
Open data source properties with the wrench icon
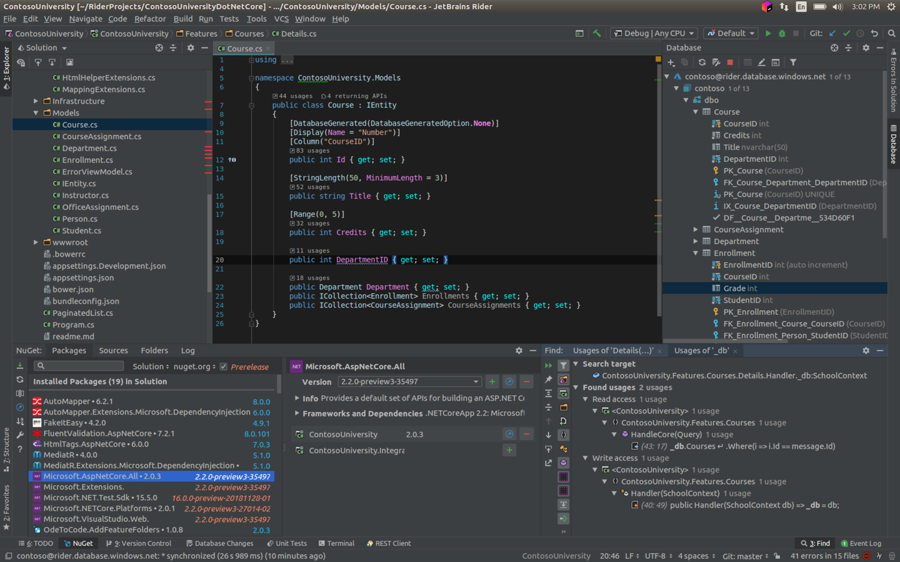717,62
